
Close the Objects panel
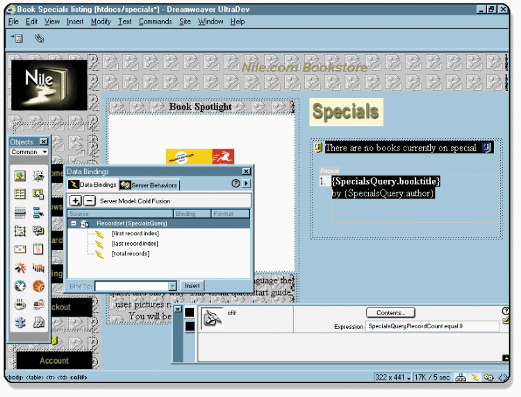click(44, 142)
